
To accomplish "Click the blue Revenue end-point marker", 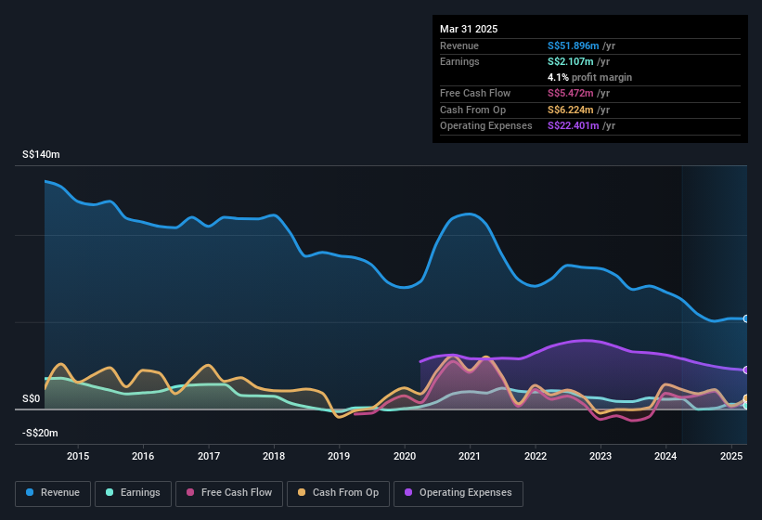I will pyautogui.click(x=746, y=318).
